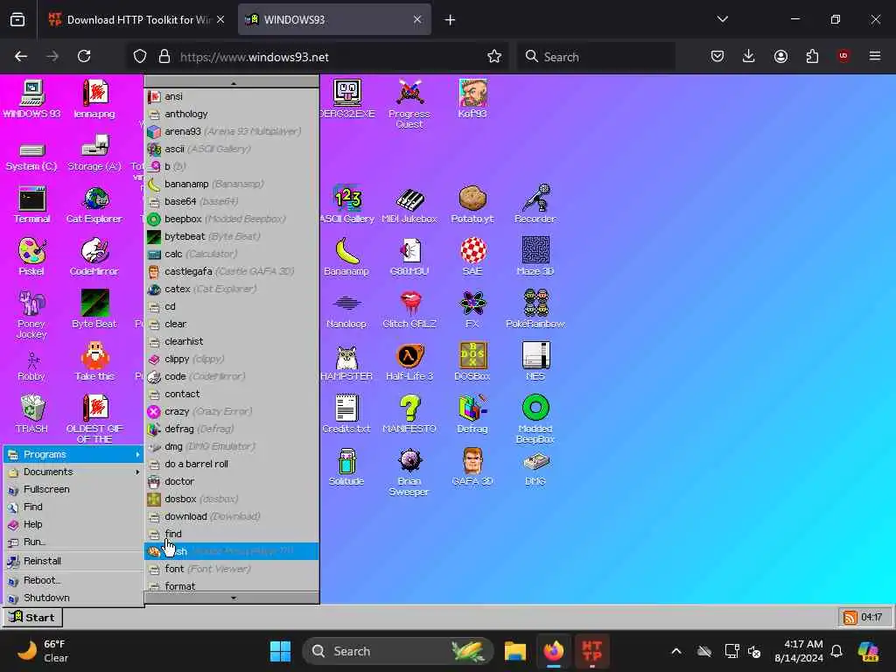Choose font (Font Viewer) entry
This screenshot has height=672, width=896.
click(x=232, y=569)
